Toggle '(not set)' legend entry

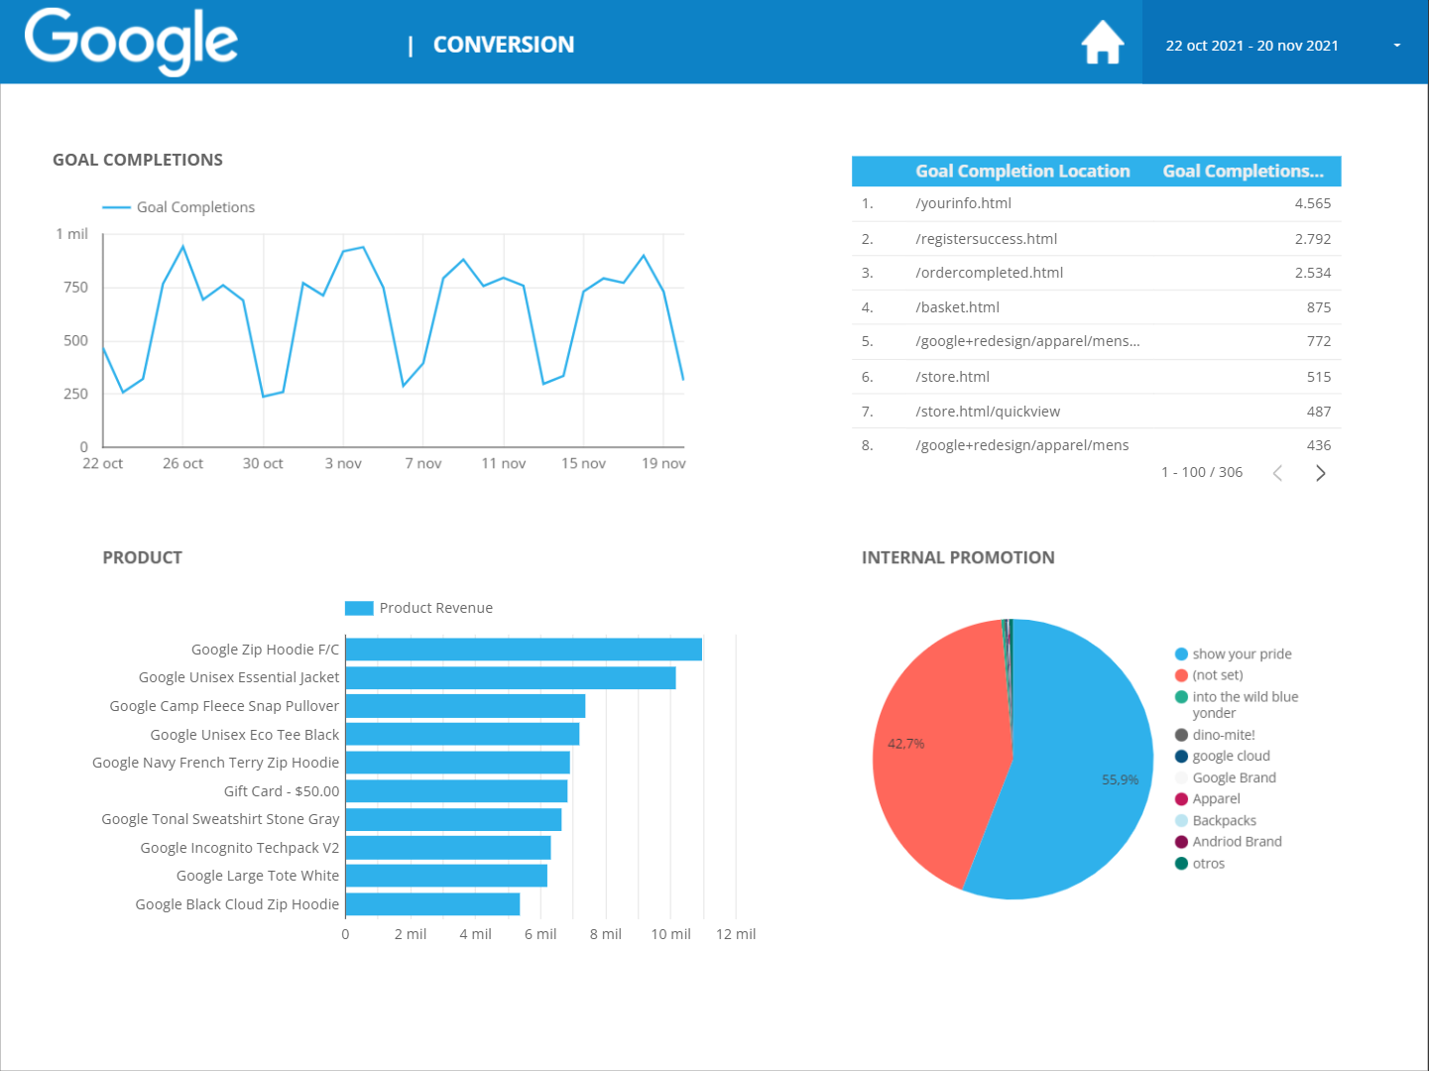click(1217, 675)
